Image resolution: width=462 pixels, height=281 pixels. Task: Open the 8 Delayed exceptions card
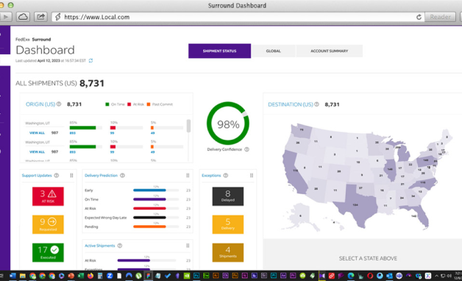tap(228, 196)
